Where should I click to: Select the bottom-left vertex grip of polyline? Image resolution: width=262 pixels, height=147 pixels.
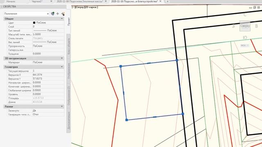(126, 120)
